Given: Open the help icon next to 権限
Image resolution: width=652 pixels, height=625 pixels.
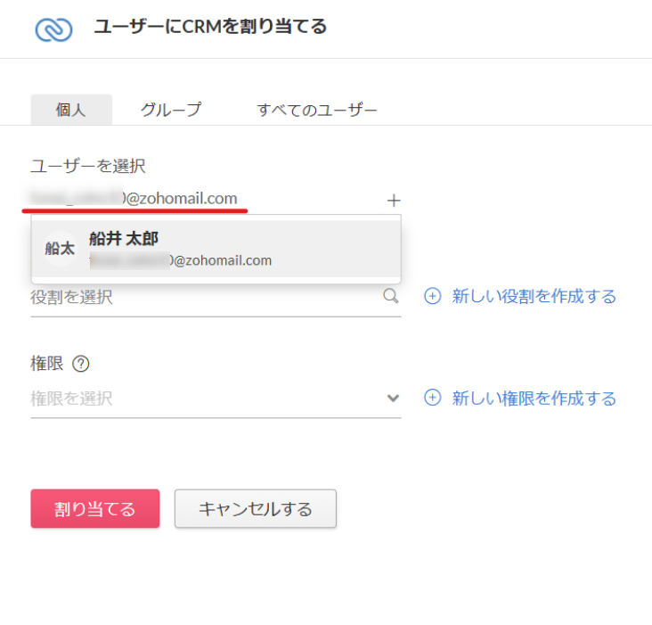Looking at the screenshot, I should [x=81, y=364].
